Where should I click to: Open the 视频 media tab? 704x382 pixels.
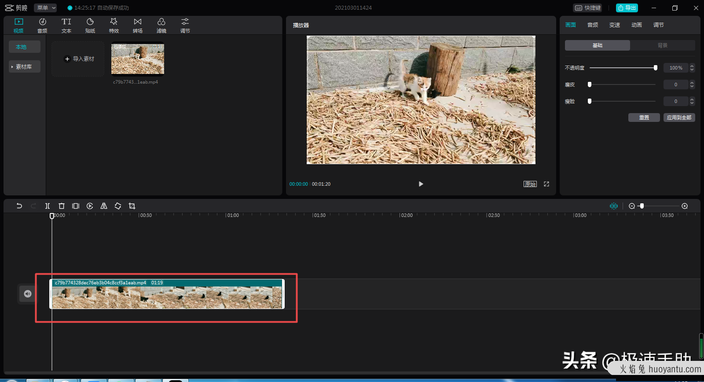coord(18,26)
